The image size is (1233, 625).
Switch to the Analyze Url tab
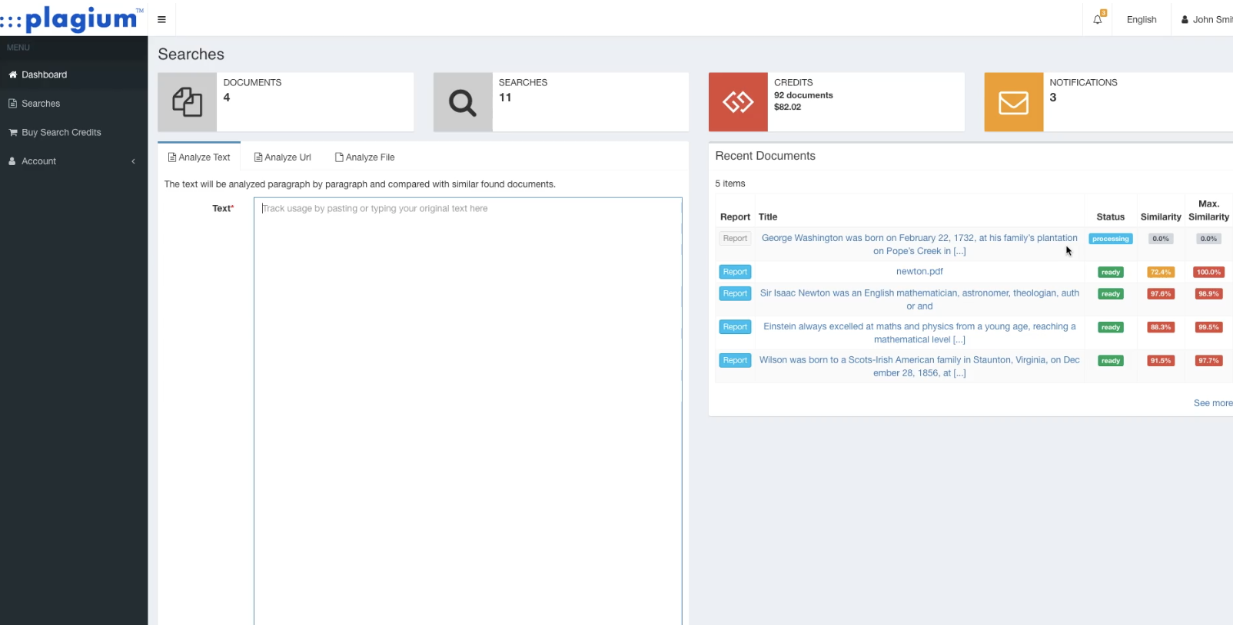pos(282,157)
